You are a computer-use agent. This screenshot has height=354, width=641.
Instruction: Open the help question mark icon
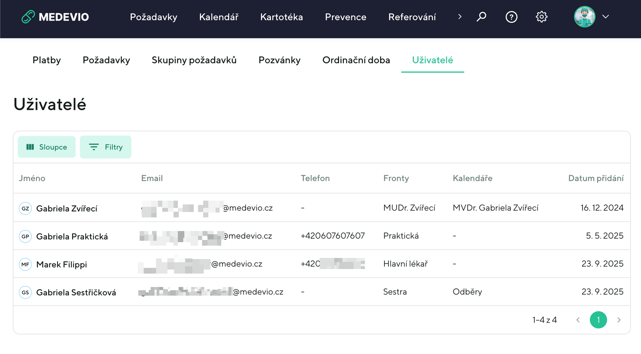[511, 17]
